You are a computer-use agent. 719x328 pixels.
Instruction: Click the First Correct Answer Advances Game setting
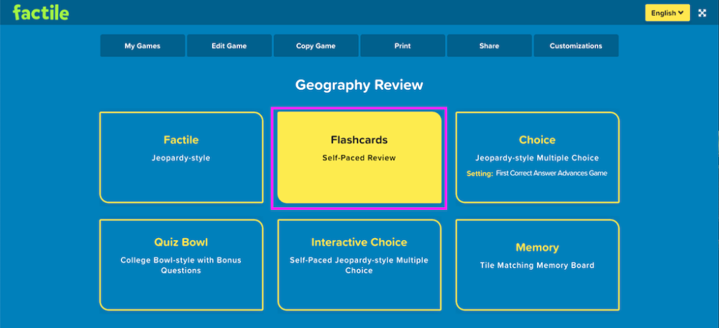[551, 173]
